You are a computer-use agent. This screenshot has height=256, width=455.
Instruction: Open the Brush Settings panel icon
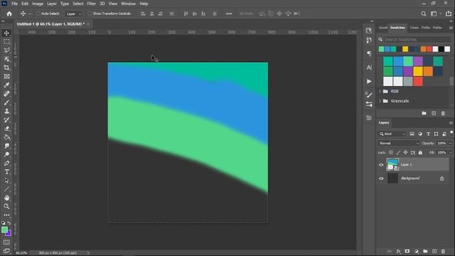tap(369, 95)
